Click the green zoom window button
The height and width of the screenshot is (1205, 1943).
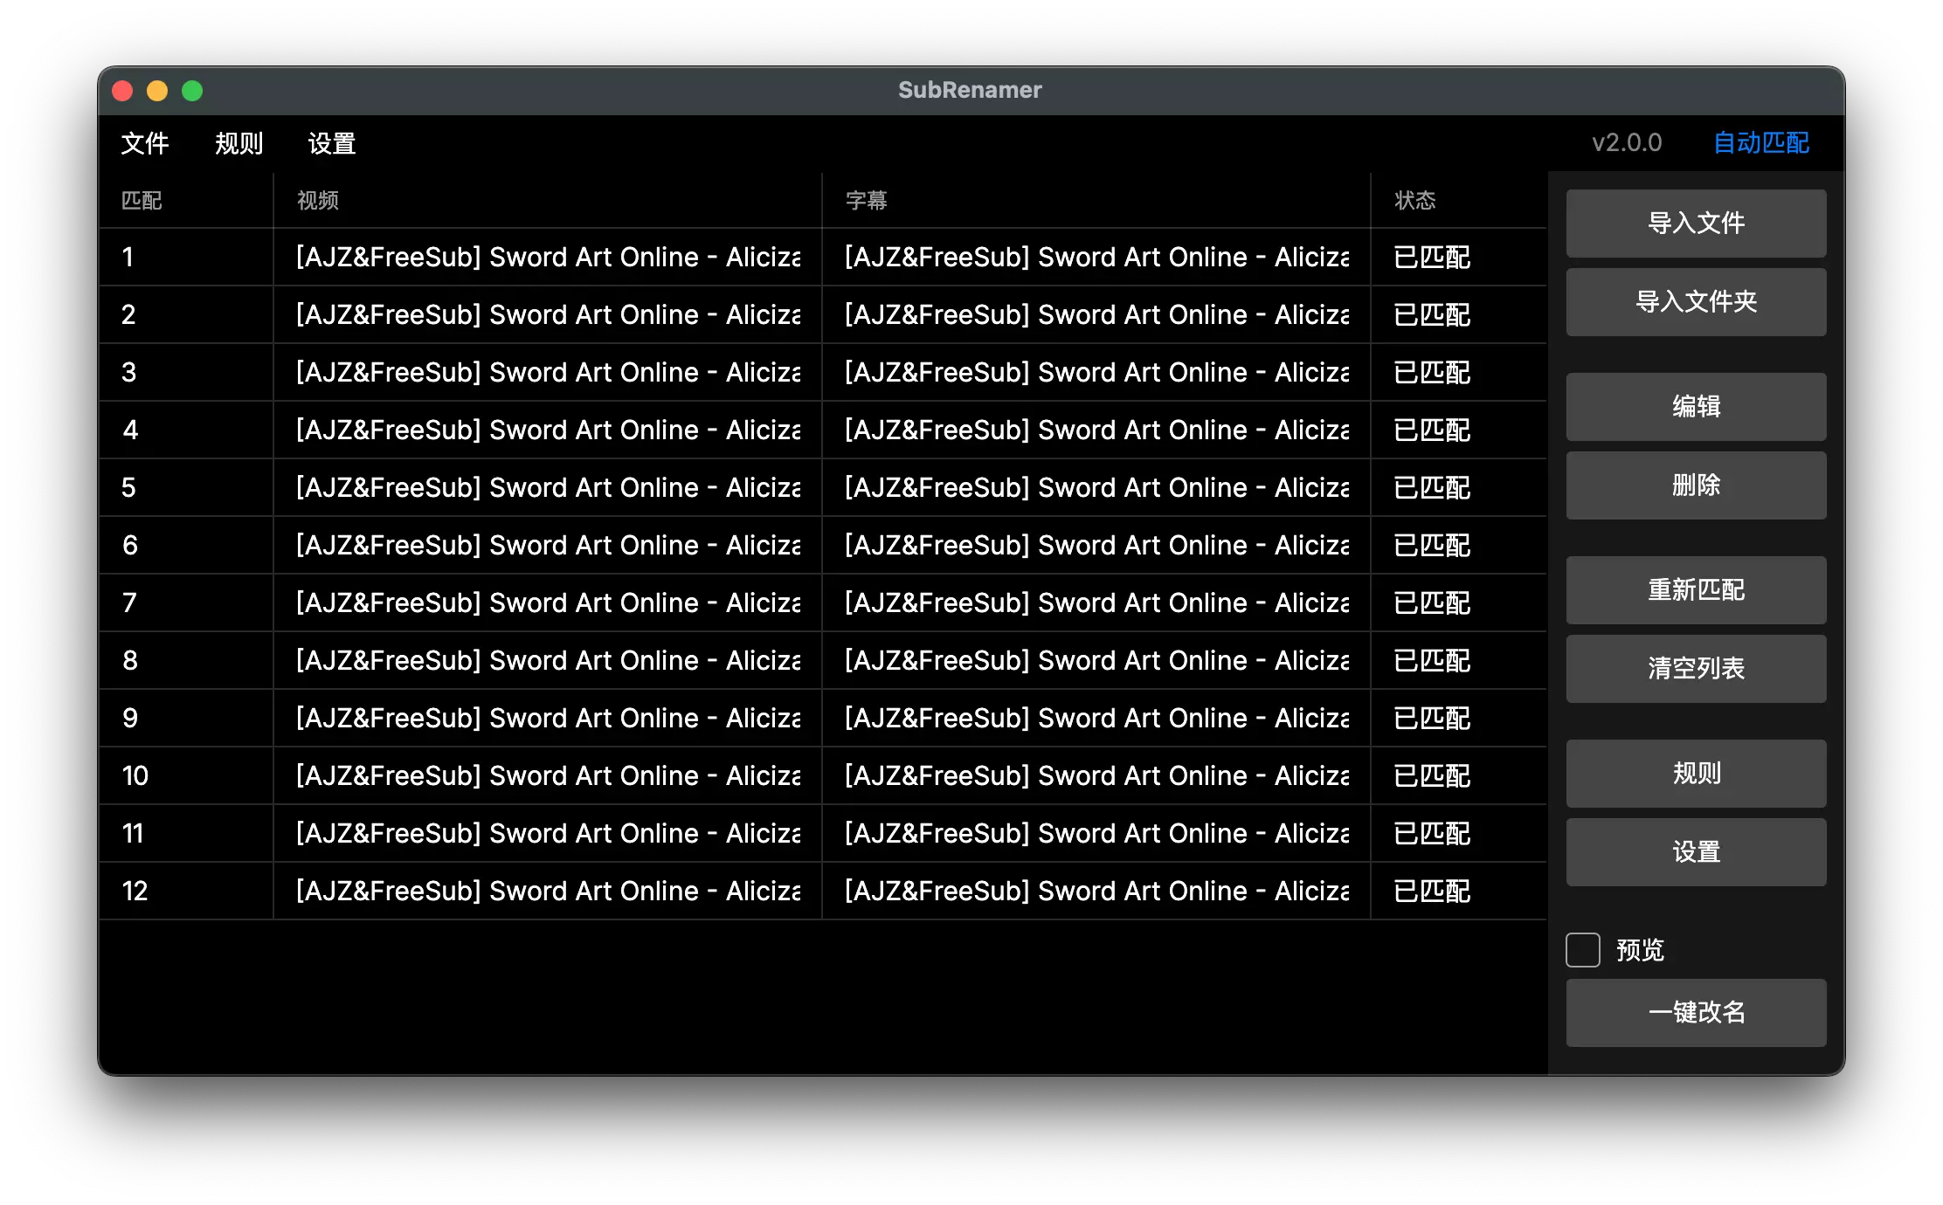192,91
